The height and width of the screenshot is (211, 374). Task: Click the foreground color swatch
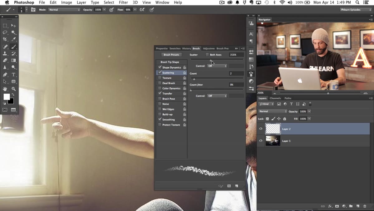(x=6, y=97)
